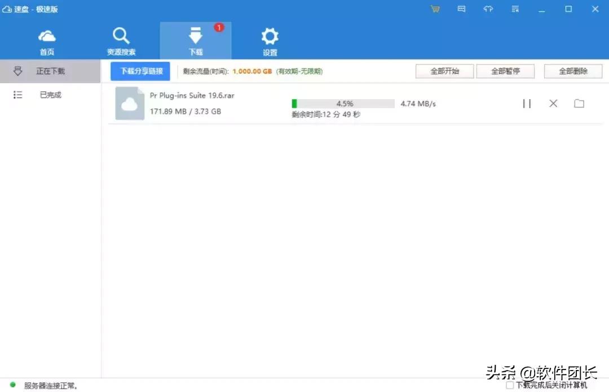
Task: Open the containing folder for the download
Action: [579, 103]
